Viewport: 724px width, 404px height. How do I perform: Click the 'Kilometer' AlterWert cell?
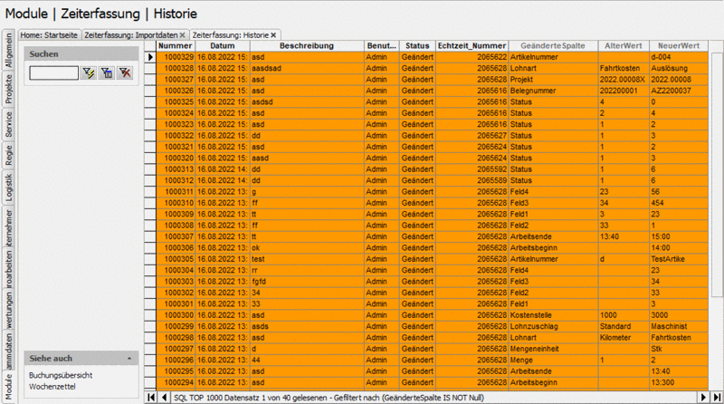(x=624, y=338)
